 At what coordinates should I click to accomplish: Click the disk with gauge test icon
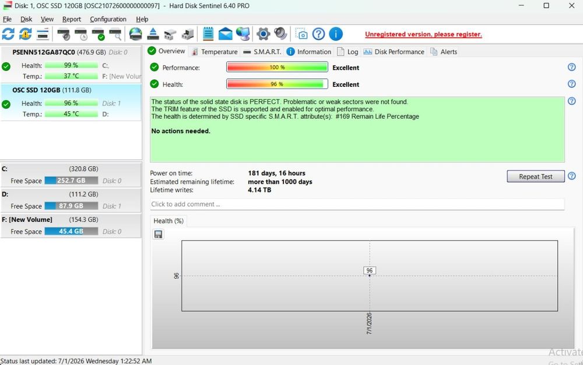point(64,34)
